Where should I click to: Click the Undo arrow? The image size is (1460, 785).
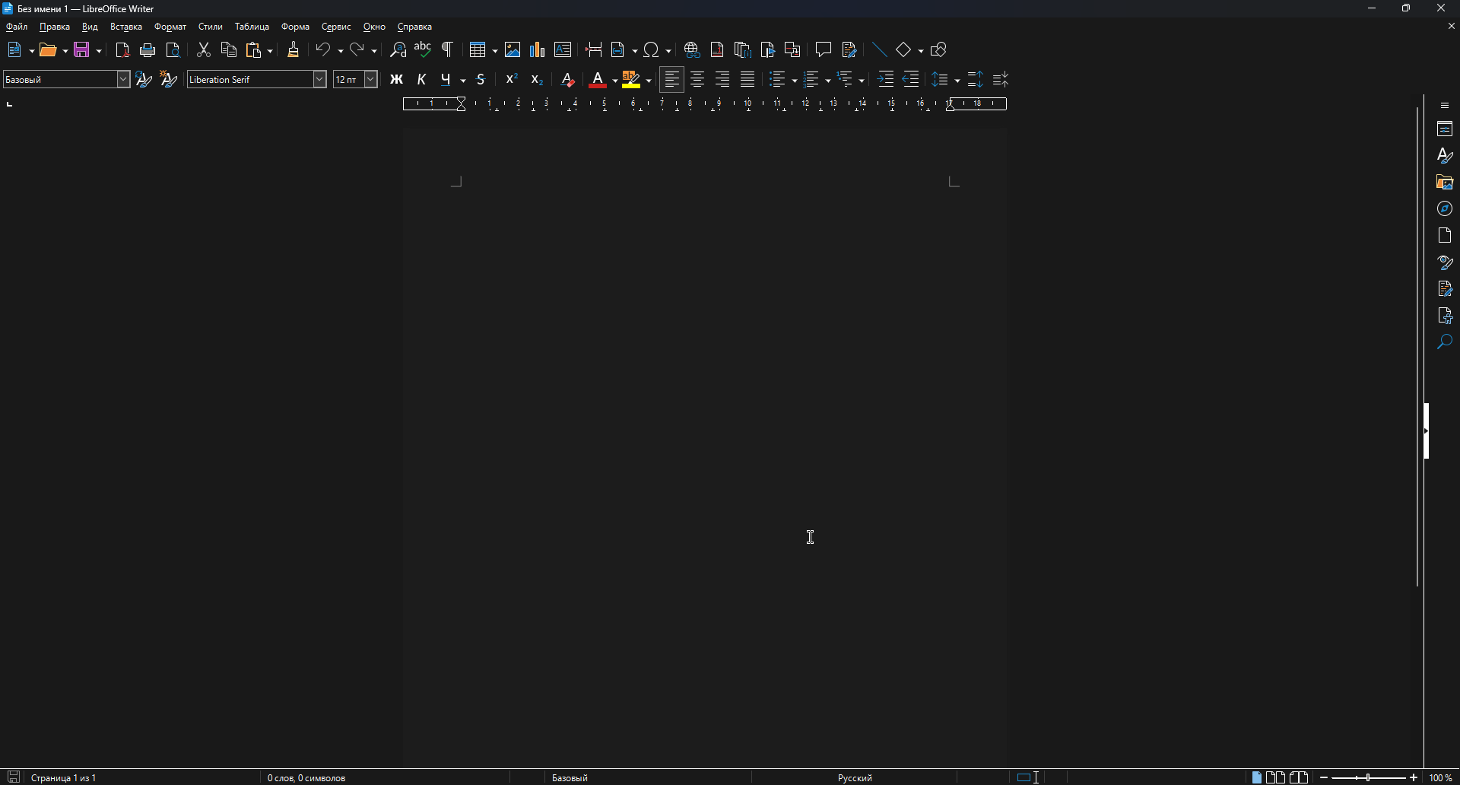tap(323, 50)
